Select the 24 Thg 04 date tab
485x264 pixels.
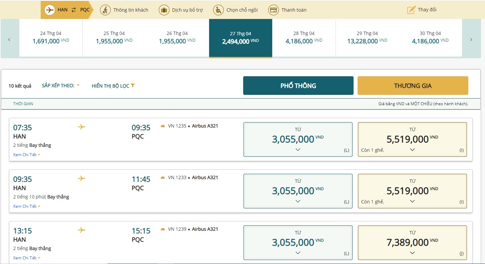51,38
